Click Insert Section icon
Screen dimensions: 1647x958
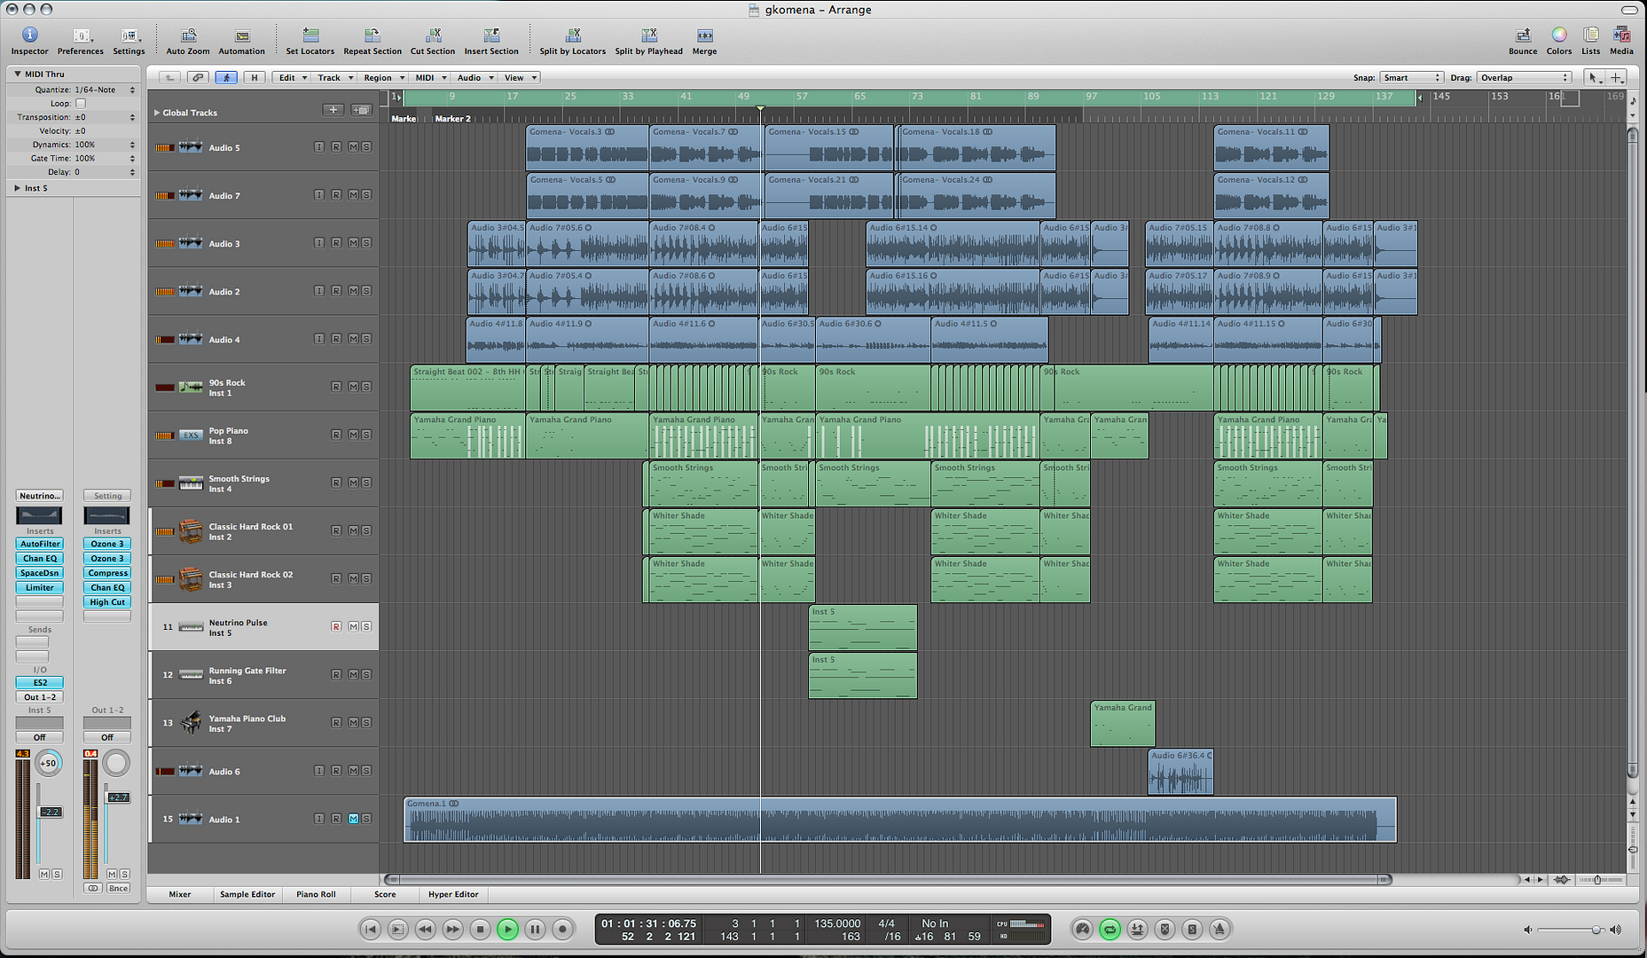(491, 35)
